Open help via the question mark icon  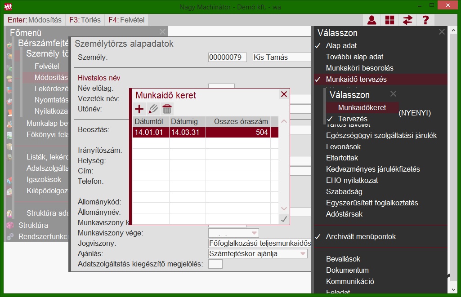pos(425,20)
